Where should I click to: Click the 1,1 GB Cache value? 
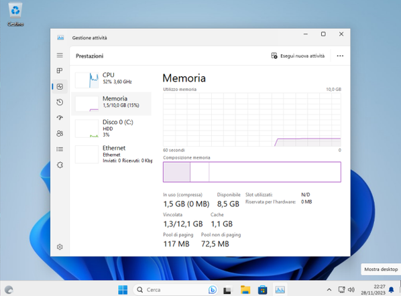[221, 224]
